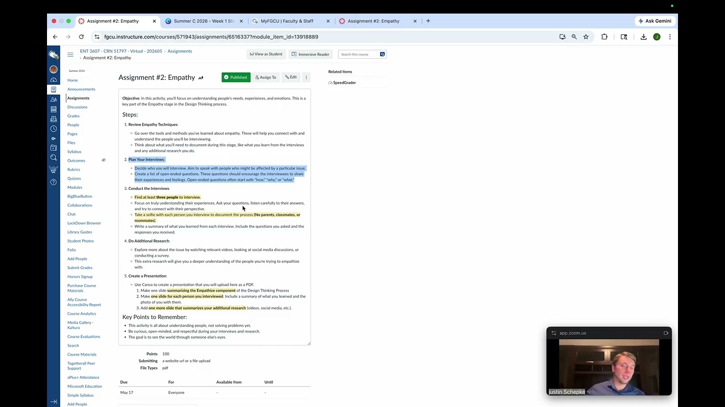
Task: Switch to the Summer C 2026 Week 1 tab
Action: pyautogui.click(x=204, y=21)
